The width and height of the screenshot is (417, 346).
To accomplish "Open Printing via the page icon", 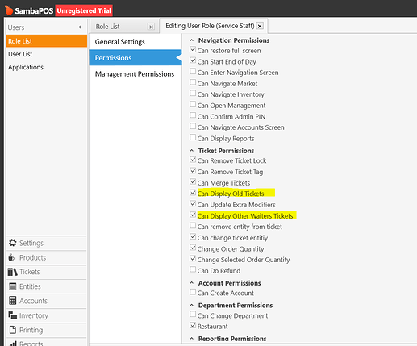I will 13,330.
